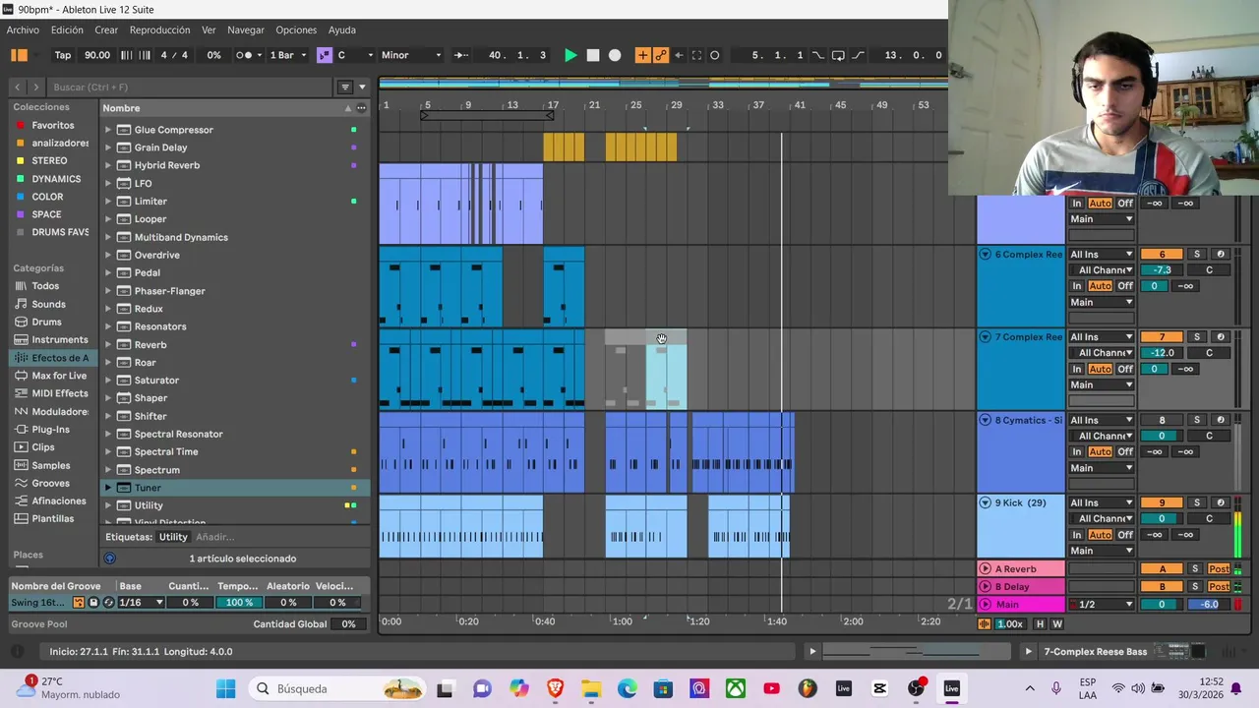Image resolution: width=1259 pixels, height=708 pixels.
Task: Open the Edición menu
Action: coord(67,29)
